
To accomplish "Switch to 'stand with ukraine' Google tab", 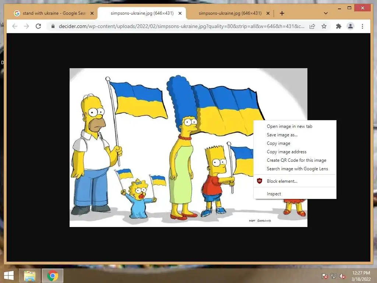I will [53, 13].
